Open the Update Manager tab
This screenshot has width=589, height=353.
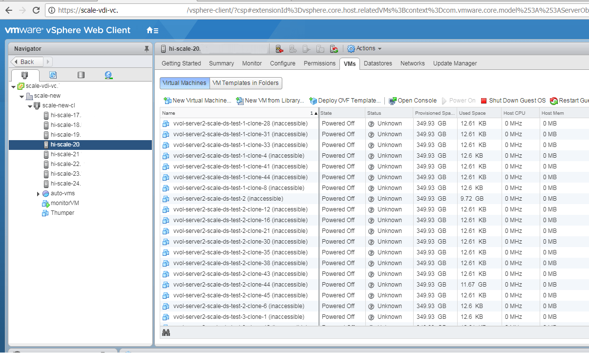pos(455,63)
